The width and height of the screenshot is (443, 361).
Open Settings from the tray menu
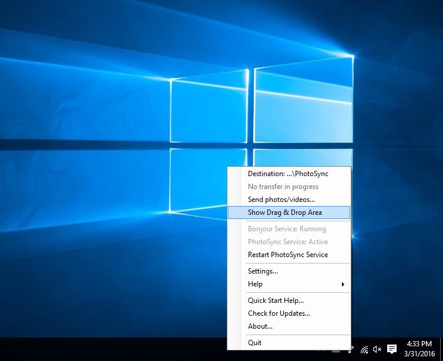[288, 271]
